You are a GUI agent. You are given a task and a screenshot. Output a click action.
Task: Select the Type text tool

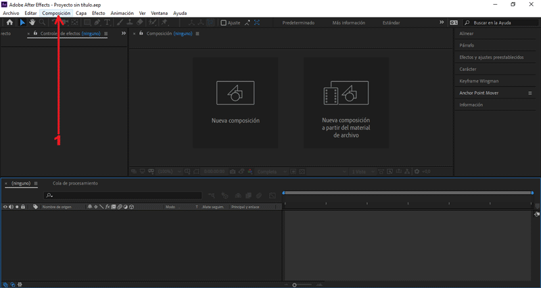(x=108, y=22)
